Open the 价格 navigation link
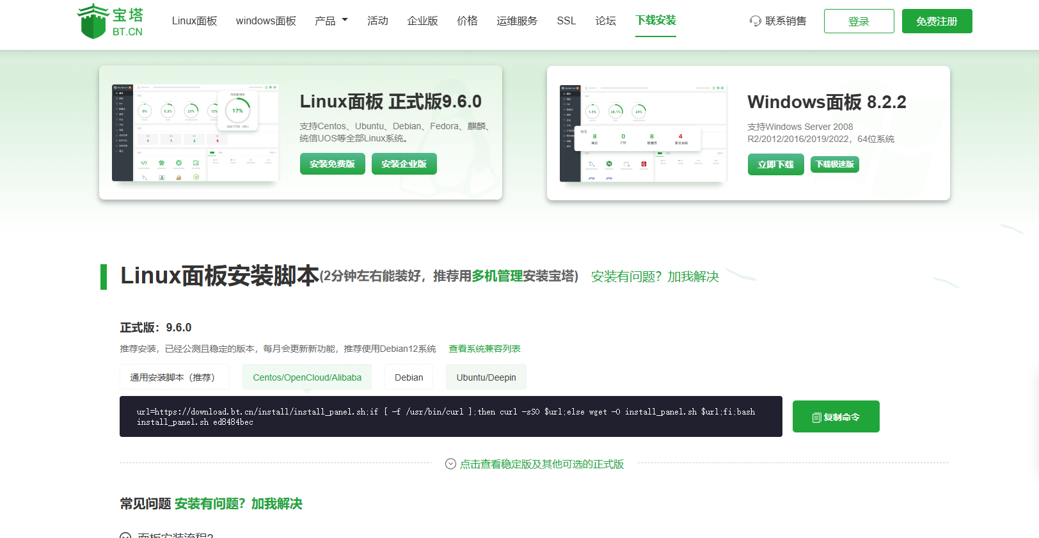The image size is (1039, 538). (467, 21)
